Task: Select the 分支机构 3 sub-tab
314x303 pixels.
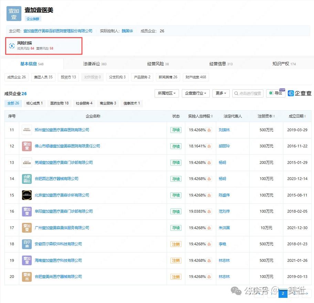Action: coord(117,77)
